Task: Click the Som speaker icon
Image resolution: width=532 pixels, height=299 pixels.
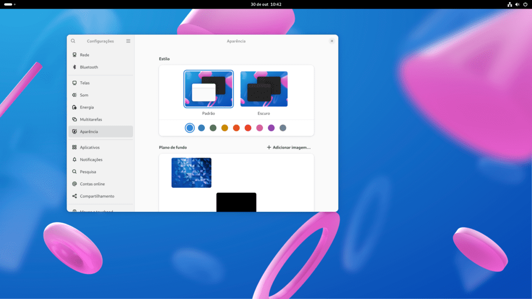Action: click(x=74, y=95)
